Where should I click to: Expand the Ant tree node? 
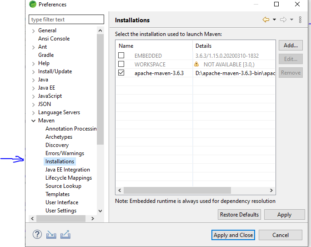34,47
